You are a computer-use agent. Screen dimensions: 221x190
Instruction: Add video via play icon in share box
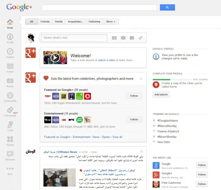click(123, 38)
